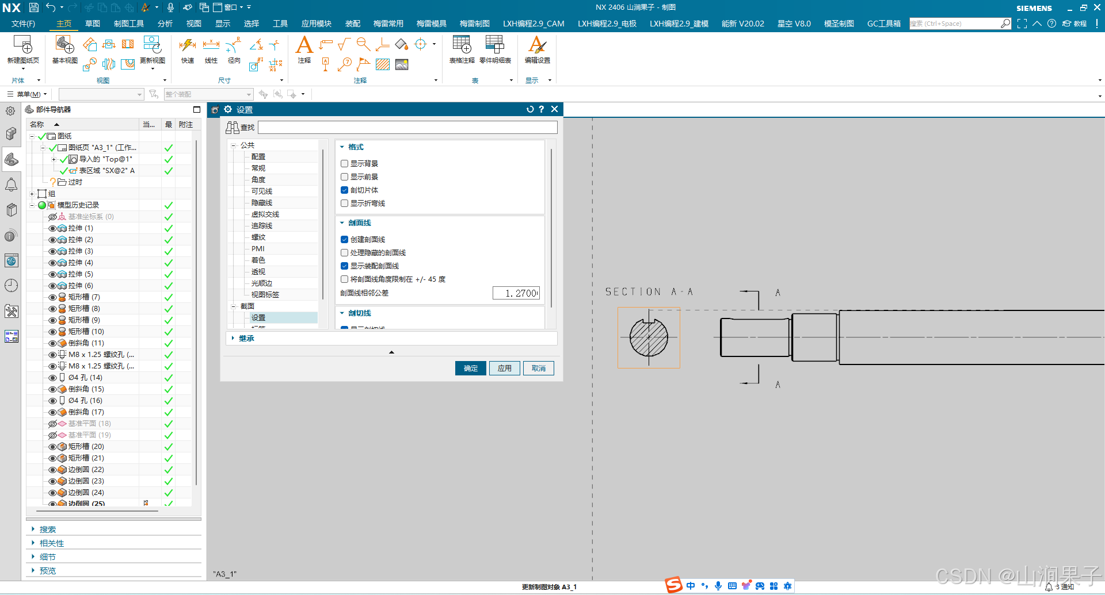This screenshot has height=595, width=1105.
Task: Toggle the 创建剖面线 checkbox off
Action: click(344, 240)
